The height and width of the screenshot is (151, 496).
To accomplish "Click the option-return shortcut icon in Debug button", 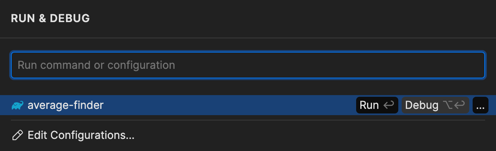I will tap(453, 105).
